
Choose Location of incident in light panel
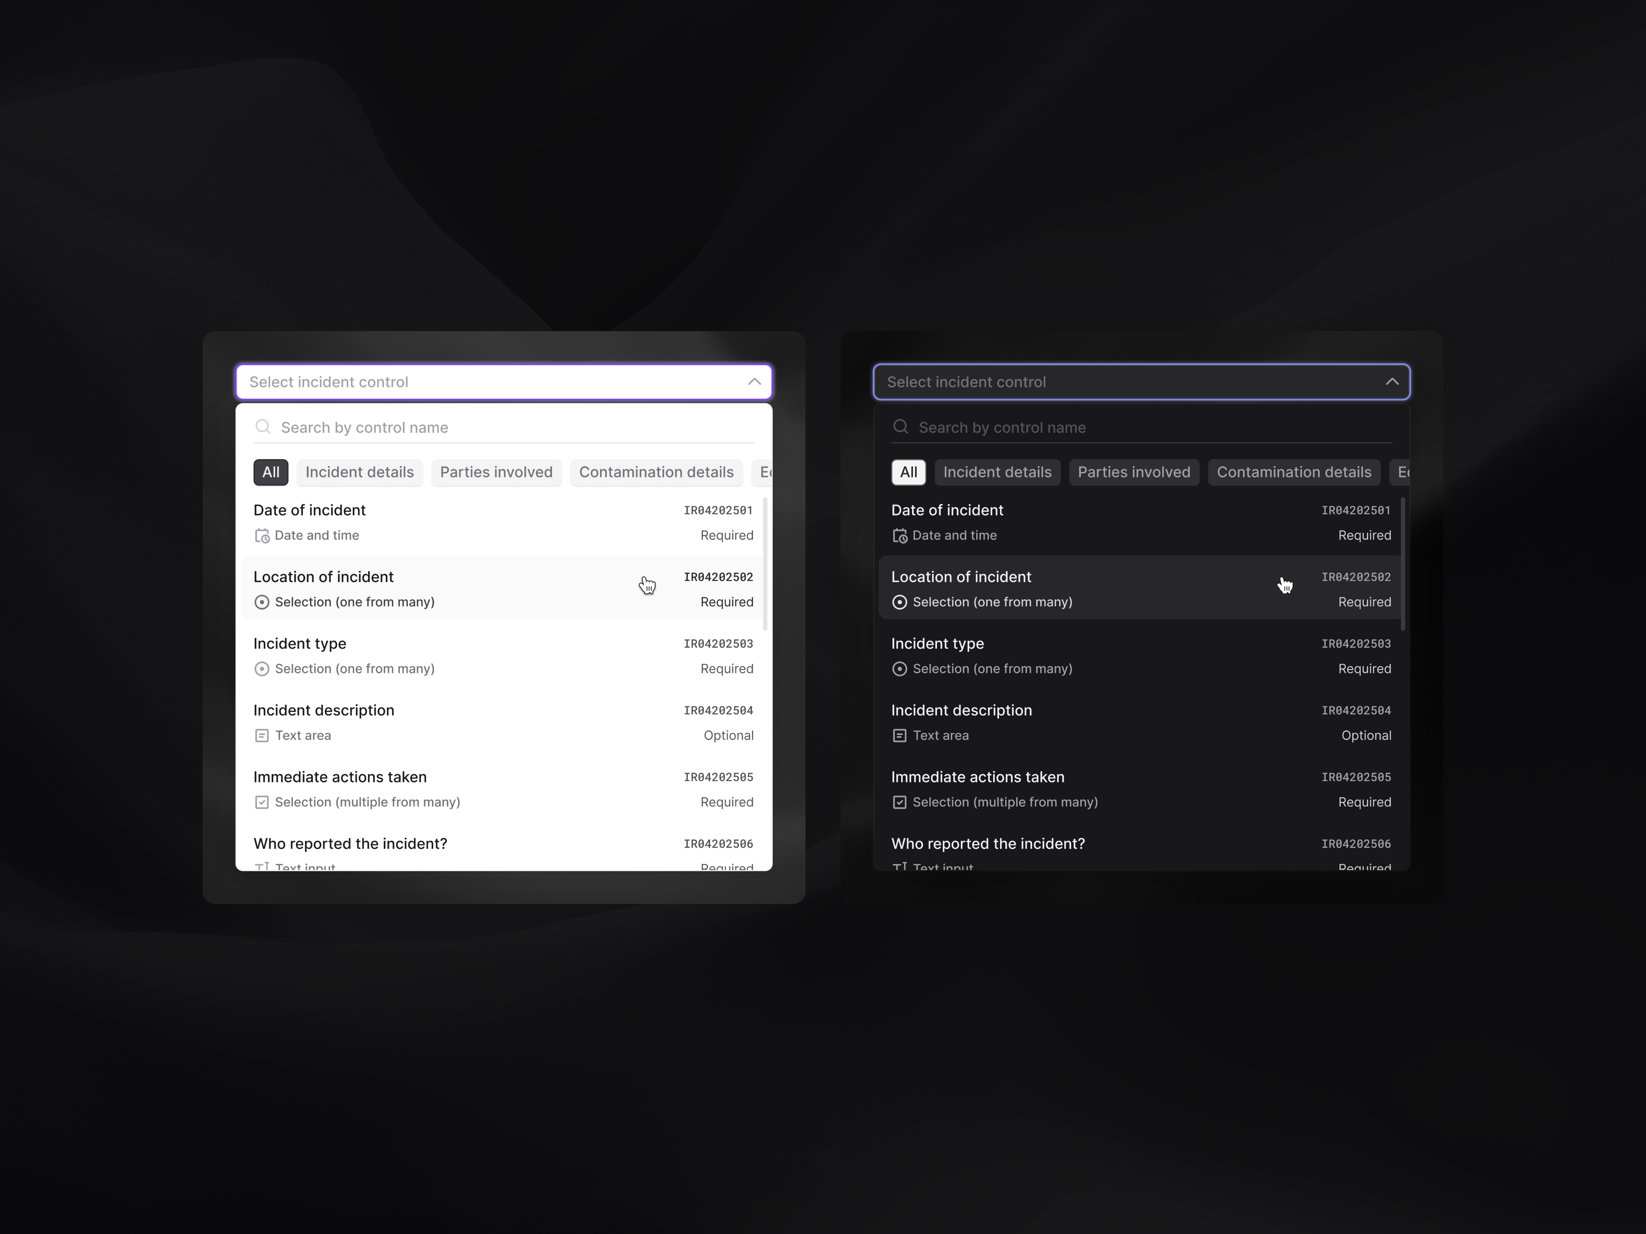click(x=504, y=588)
